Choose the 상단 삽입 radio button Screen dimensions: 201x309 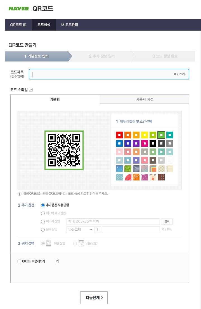pyautogui.click(x=75, y=243)
